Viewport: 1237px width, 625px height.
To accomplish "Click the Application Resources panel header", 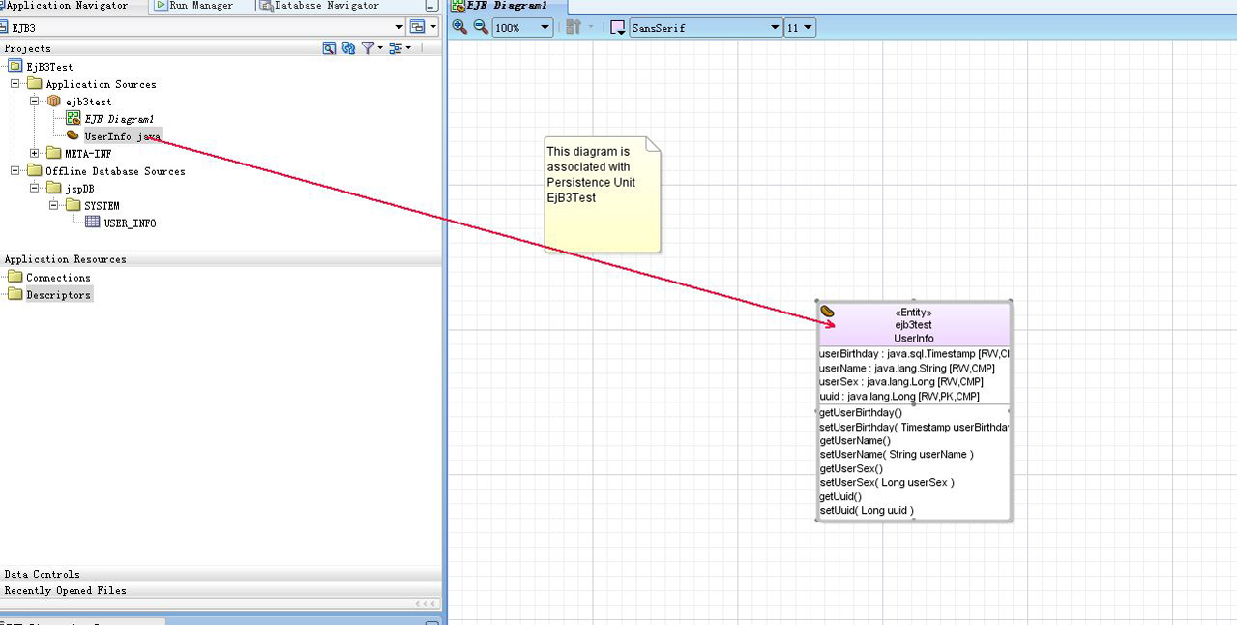I will pyautogui.click(x=221, y=259).
